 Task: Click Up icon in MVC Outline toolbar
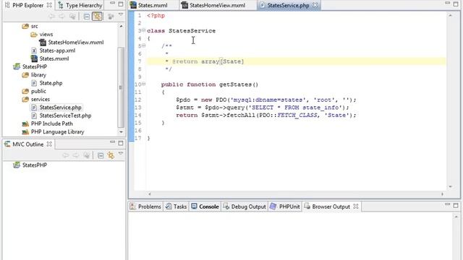87,155
